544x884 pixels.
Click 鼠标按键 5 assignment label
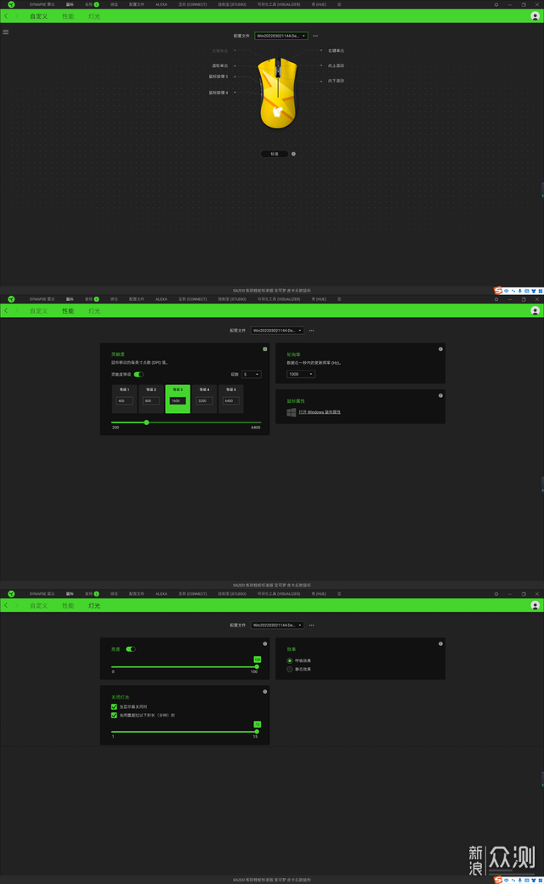pyautogui.click(x=218, y=76)
